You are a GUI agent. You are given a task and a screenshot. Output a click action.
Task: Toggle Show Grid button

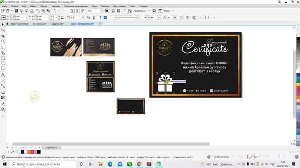[x=119, y=11]
